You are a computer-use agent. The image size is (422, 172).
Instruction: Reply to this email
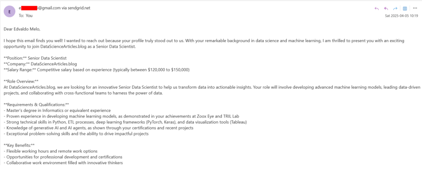tap(376, 8)
